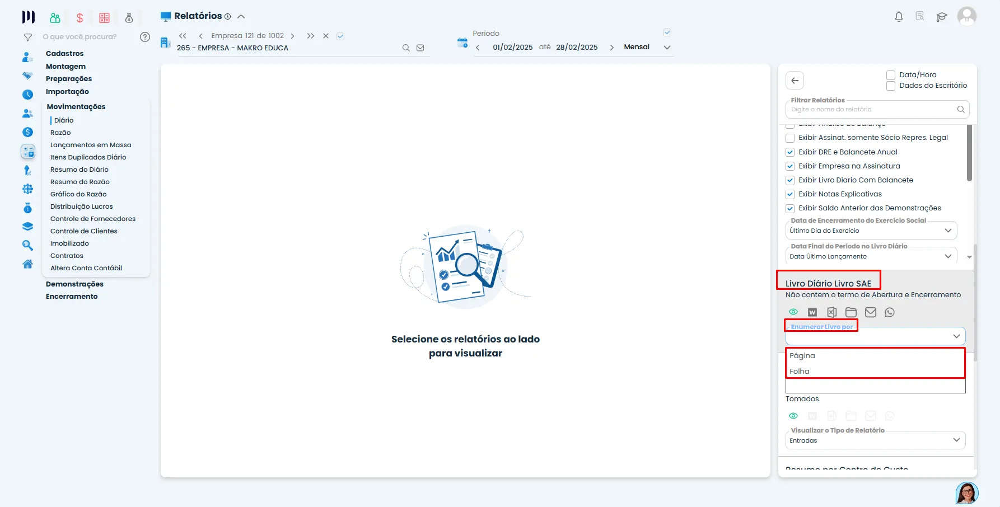Image resolution: width=1000 pixels, height=507 pixels.
Task: Open Visualizar o Tipo de Relatório dropdown
Action: [x=876, y=440]
